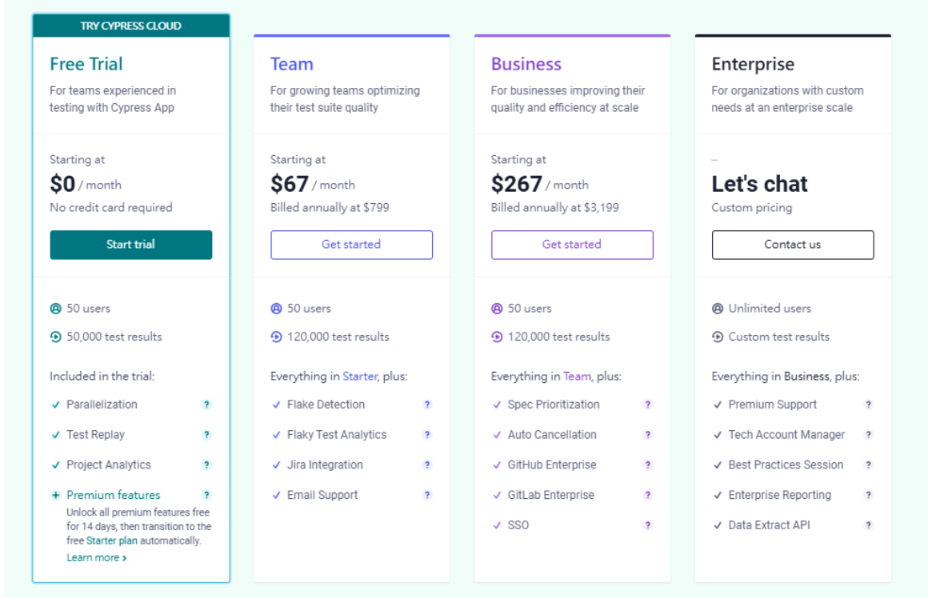
Task: Click the Let's chat text
Action: tap(759, 184)
